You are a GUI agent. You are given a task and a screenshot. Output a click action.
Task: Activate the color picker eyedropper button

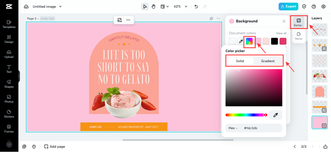click(276, 115)
